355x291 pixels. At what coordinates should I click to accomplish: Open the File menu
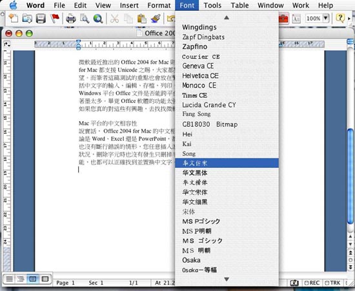point(59,5)
